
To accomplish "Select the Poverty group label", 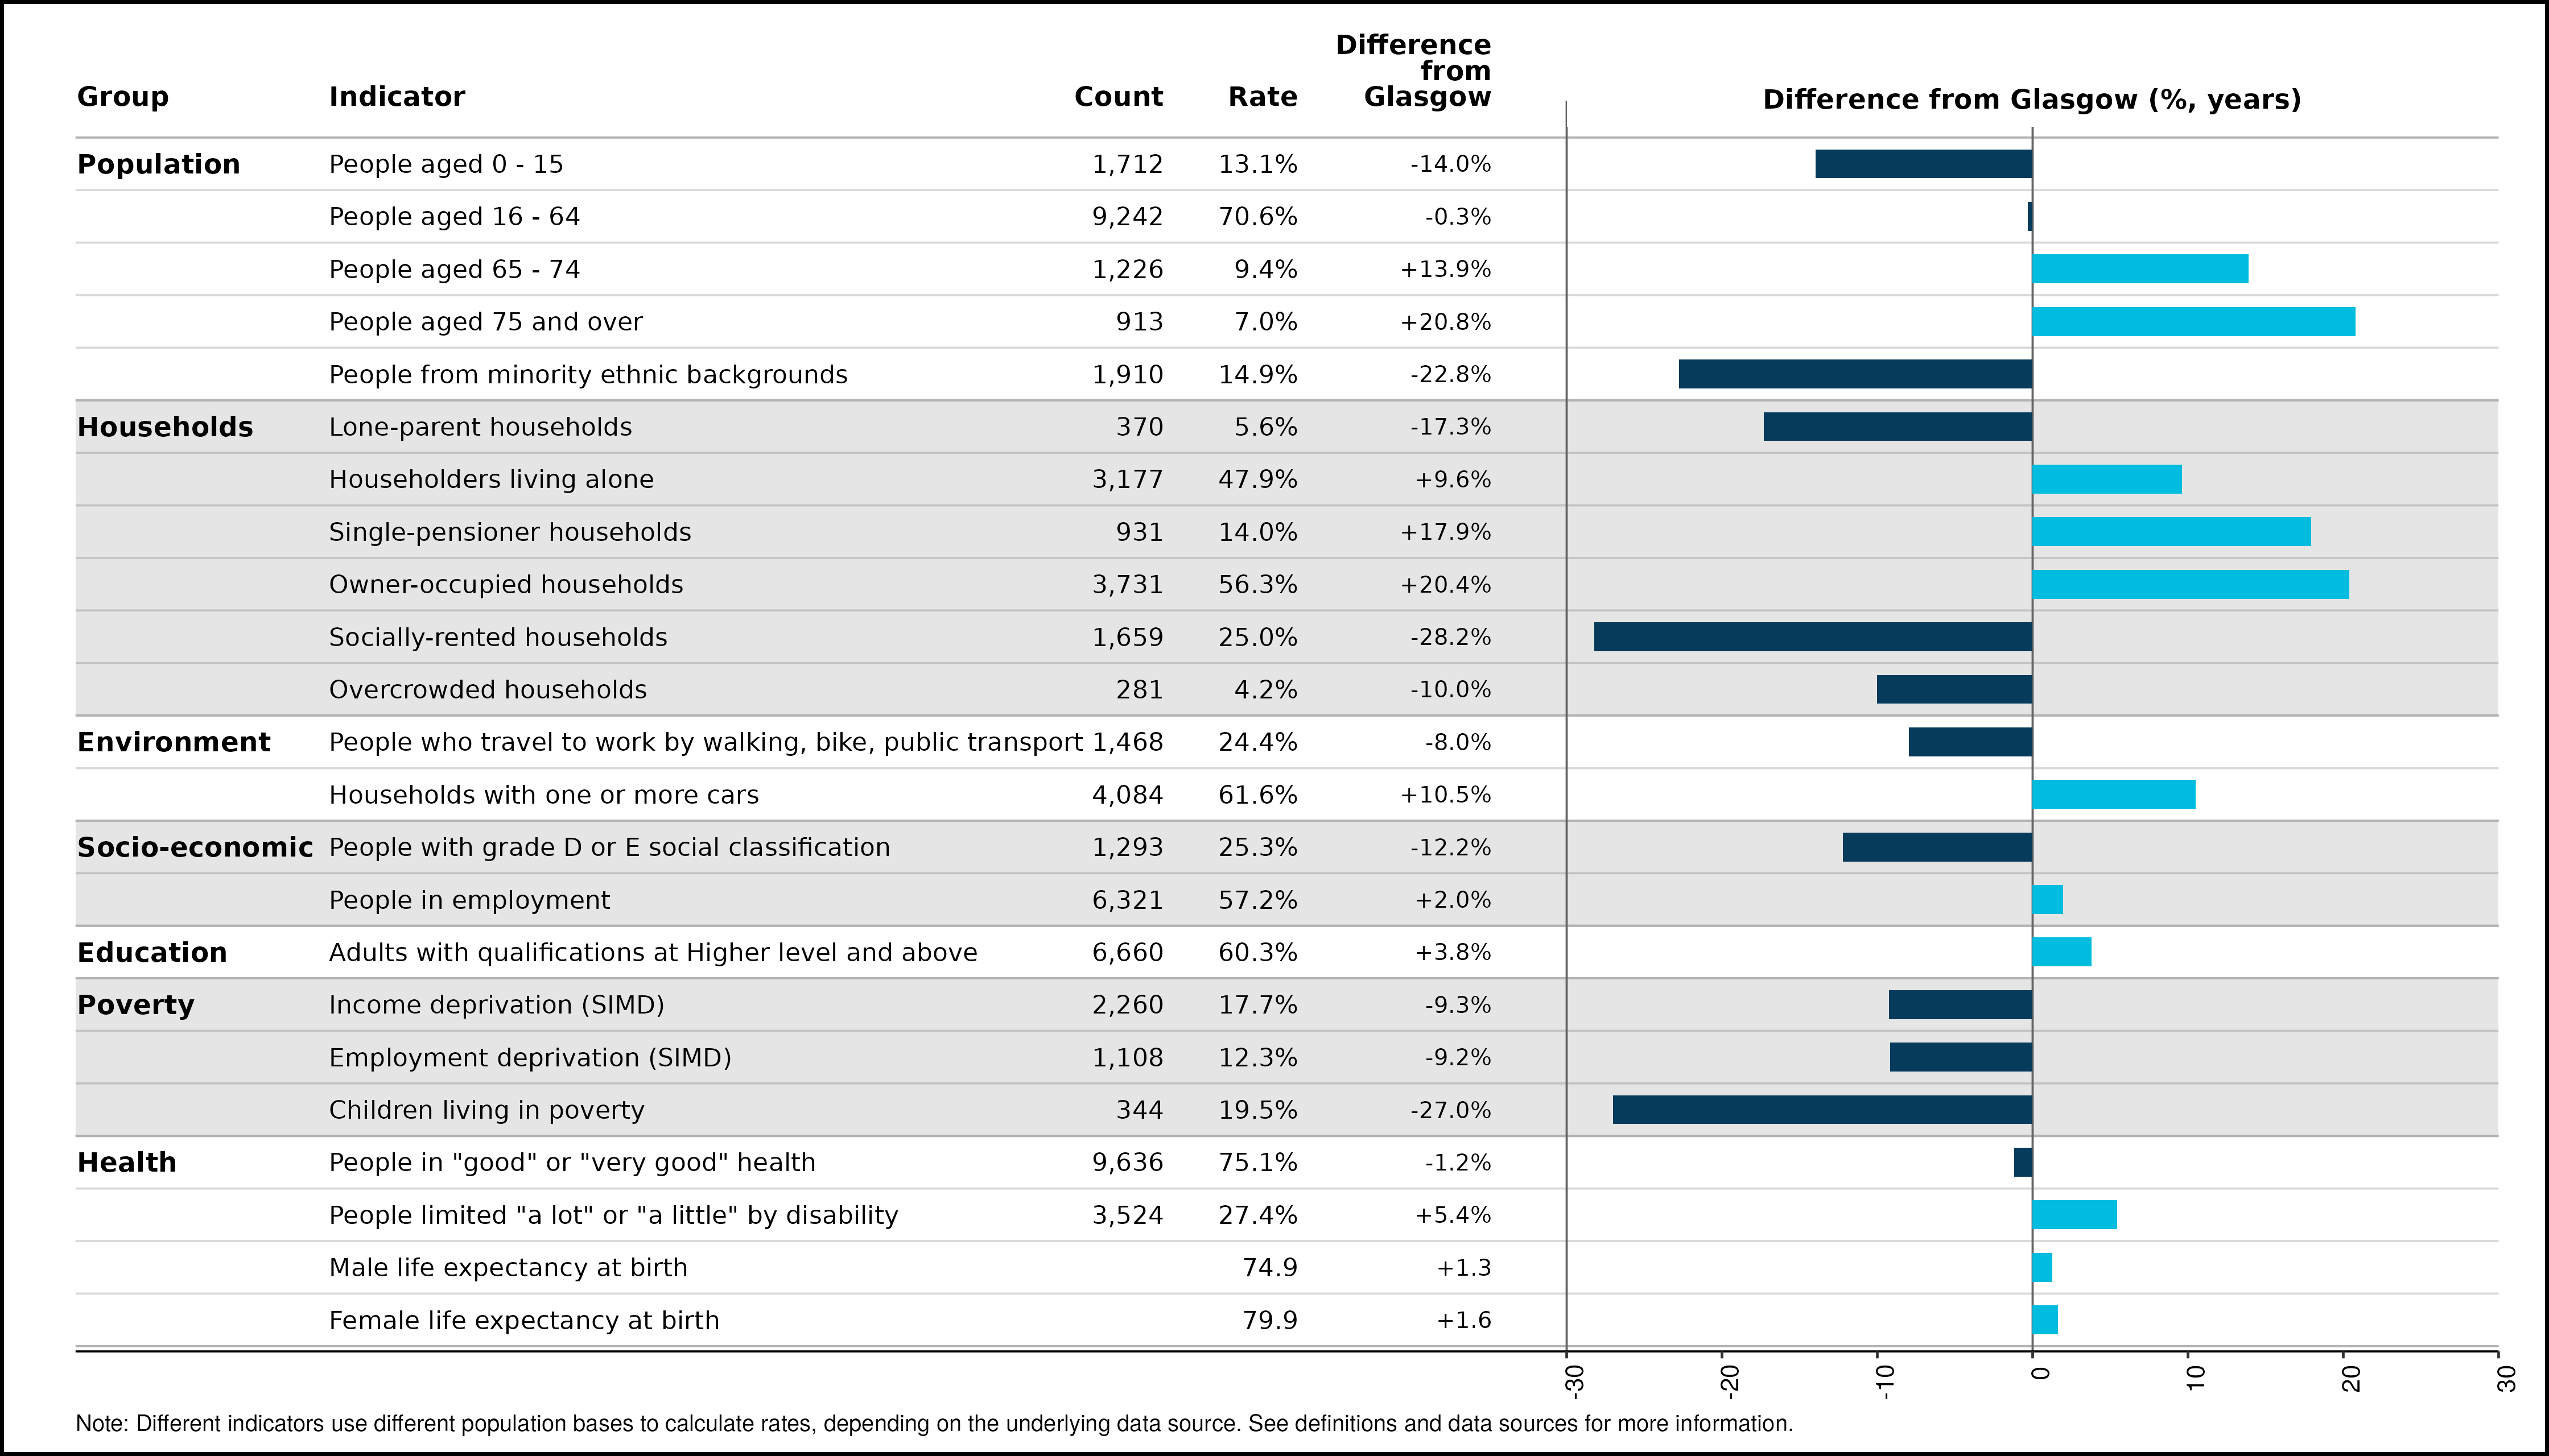I will pos(136,1005).
